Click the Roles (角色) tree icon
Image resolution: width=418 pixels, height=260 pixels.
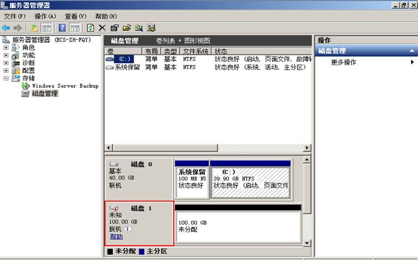tap(15, 47)
